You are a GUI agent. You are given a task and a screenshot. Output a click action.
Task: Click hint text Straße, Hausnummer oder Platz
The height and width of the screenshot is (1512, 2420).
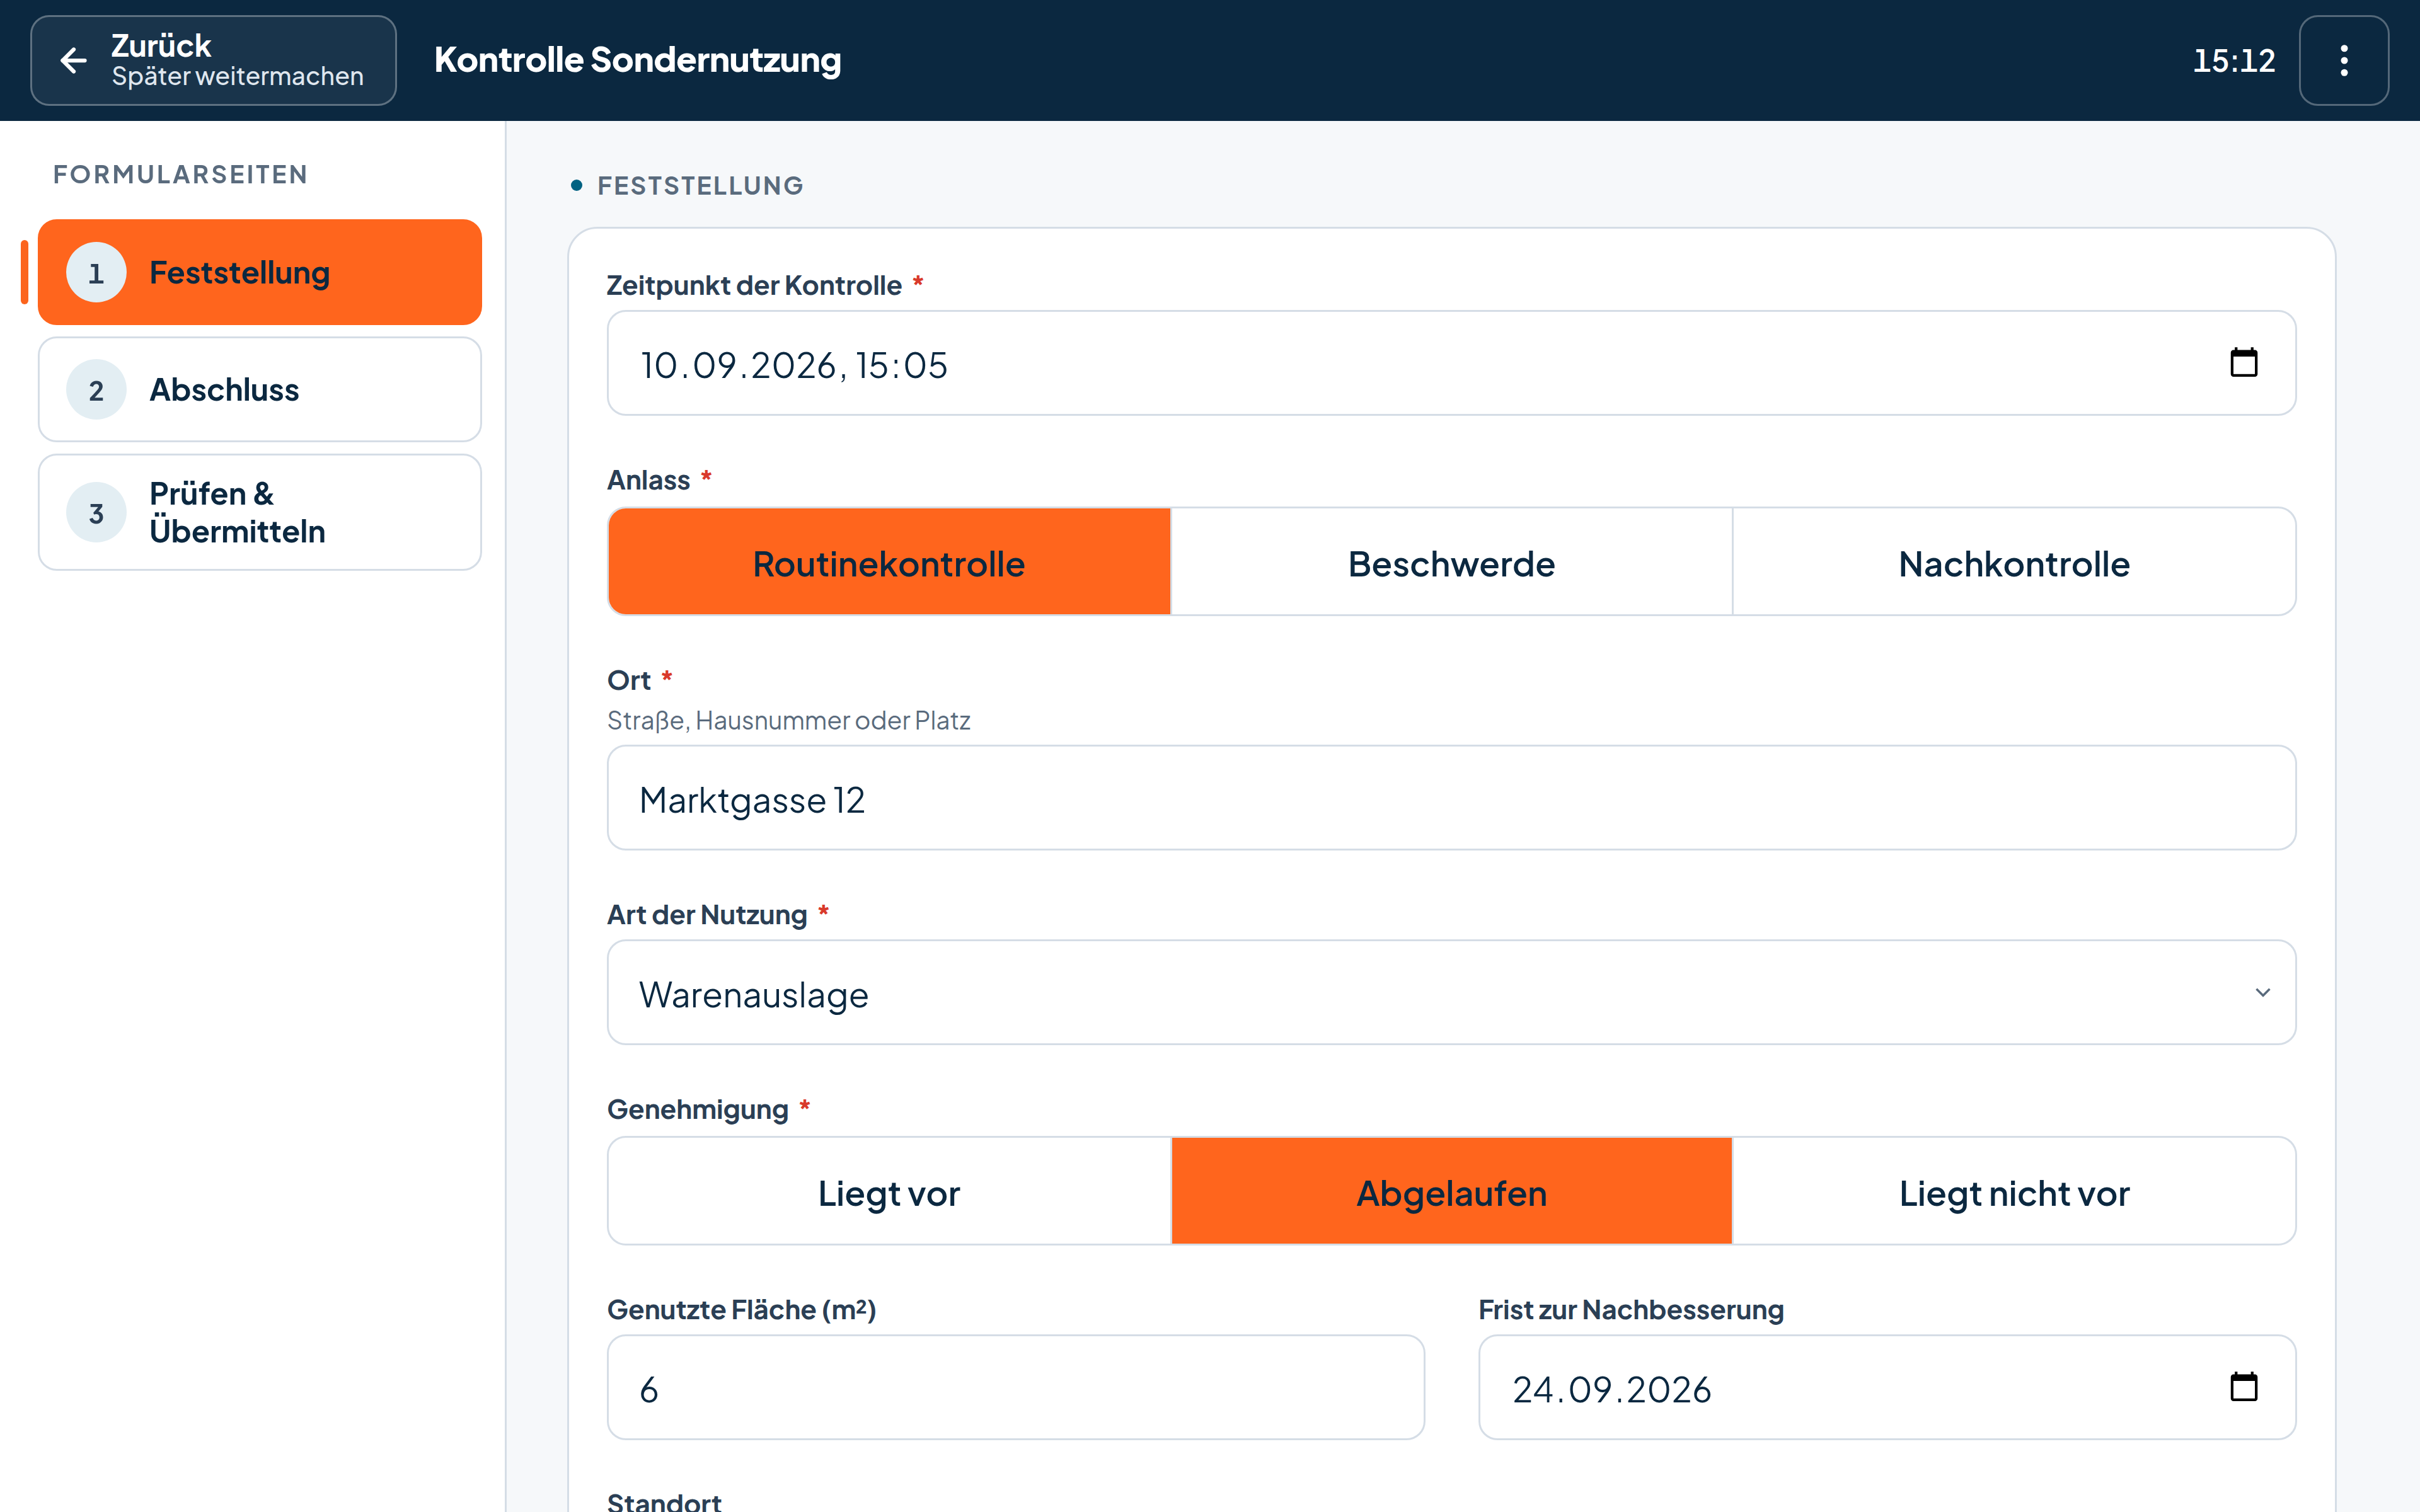(x=788, y=720)
